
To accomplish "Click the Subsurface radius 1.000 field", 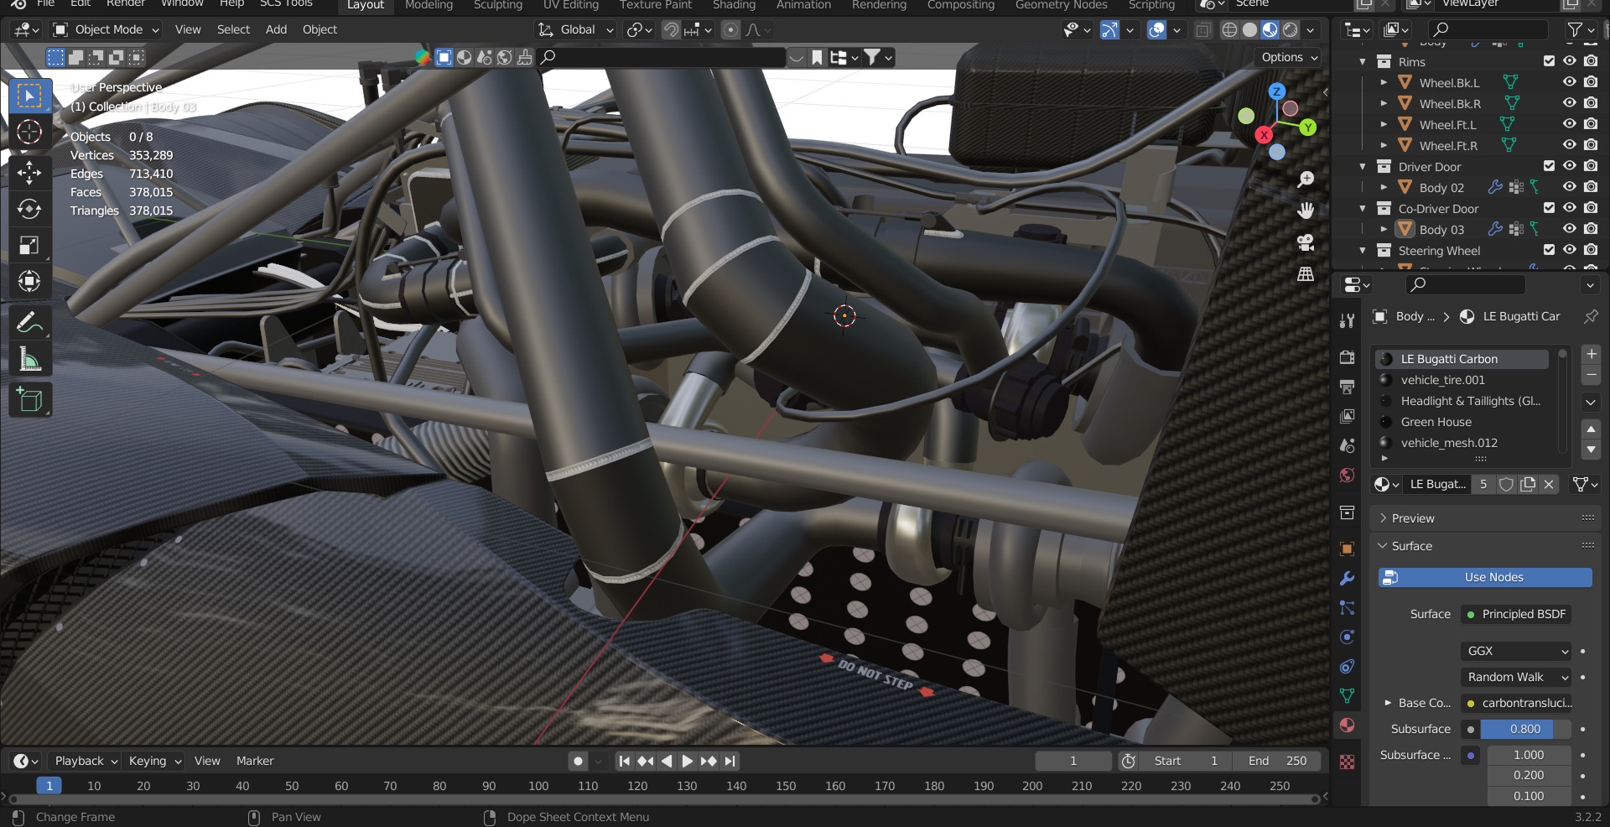I will coord(1529,755).
